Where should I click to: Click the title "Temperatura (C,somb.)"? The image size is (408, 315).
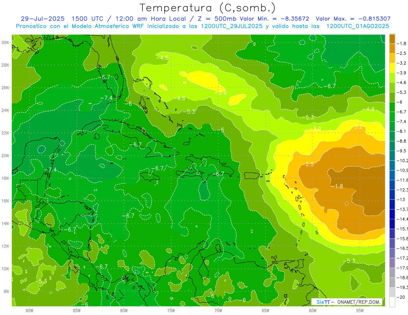pos(208,8)
